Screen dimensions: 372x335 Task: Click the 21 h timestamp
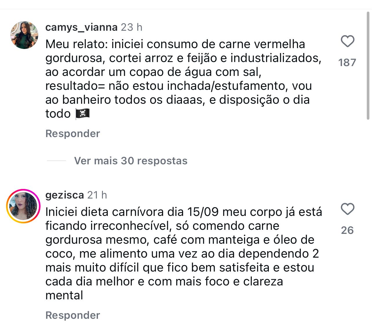(x=97, y=195)
